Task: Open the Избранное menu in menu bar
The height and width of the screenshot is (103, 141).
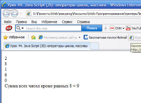Action: [49, 22]
